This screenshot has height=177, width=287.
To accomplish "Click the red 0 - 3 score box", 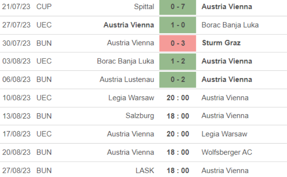I will (x=178, y=43).
